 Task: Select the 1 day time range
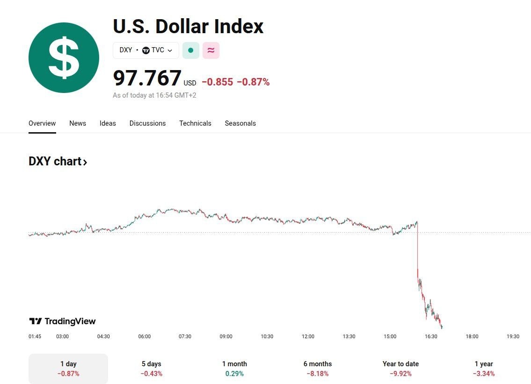coord(68,368)
